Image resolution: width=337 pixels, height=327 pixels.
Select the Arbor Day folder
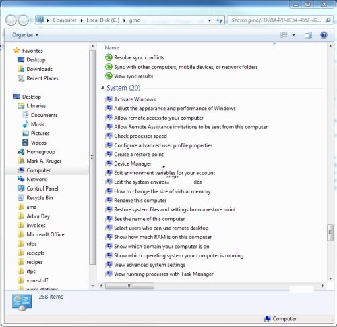coord(38,216)
